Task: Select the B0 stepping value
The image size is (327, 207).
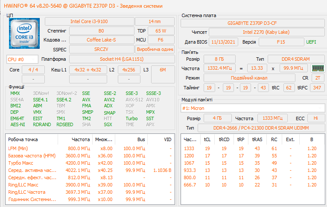Action: coord(102,31)
